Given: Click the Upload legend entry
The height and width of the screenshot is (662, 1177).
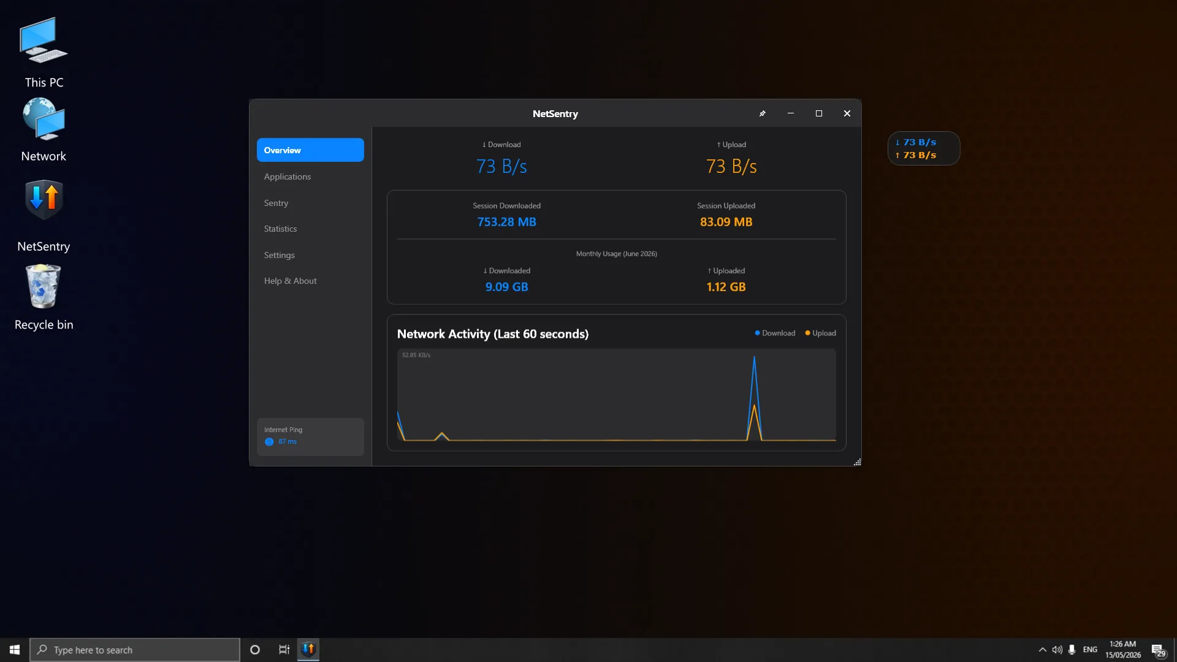Looking at the screenshot, I should click(820, 333).
